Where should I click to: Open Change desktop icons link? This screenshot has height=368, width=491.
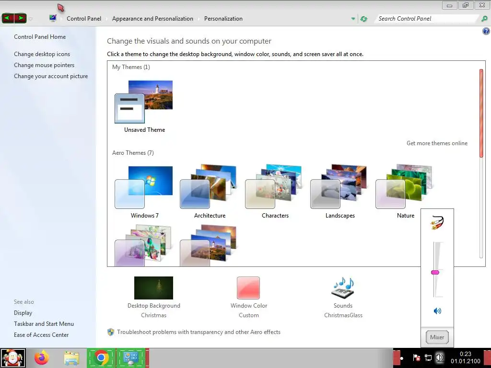point(42,54)
